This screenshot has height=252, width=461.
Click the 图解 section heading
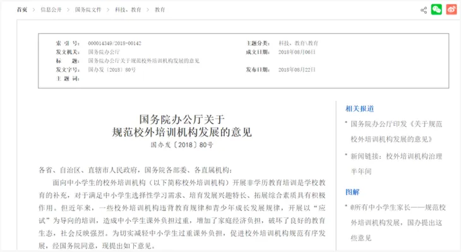[352, 192]
